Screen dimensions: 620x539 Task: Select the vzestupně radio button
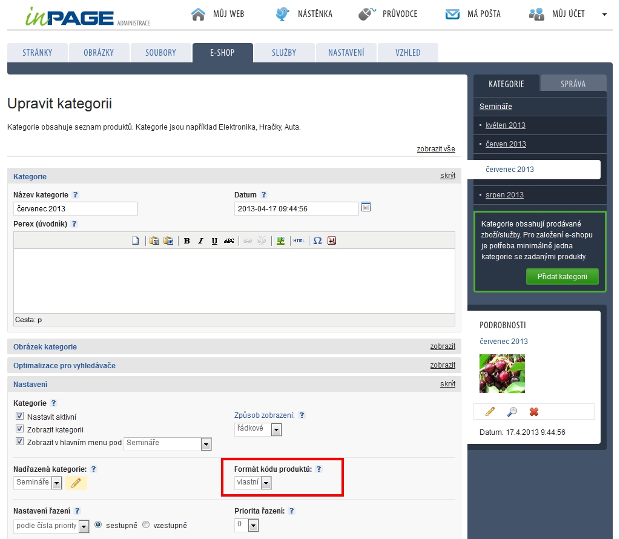click(x=146, y=525)
